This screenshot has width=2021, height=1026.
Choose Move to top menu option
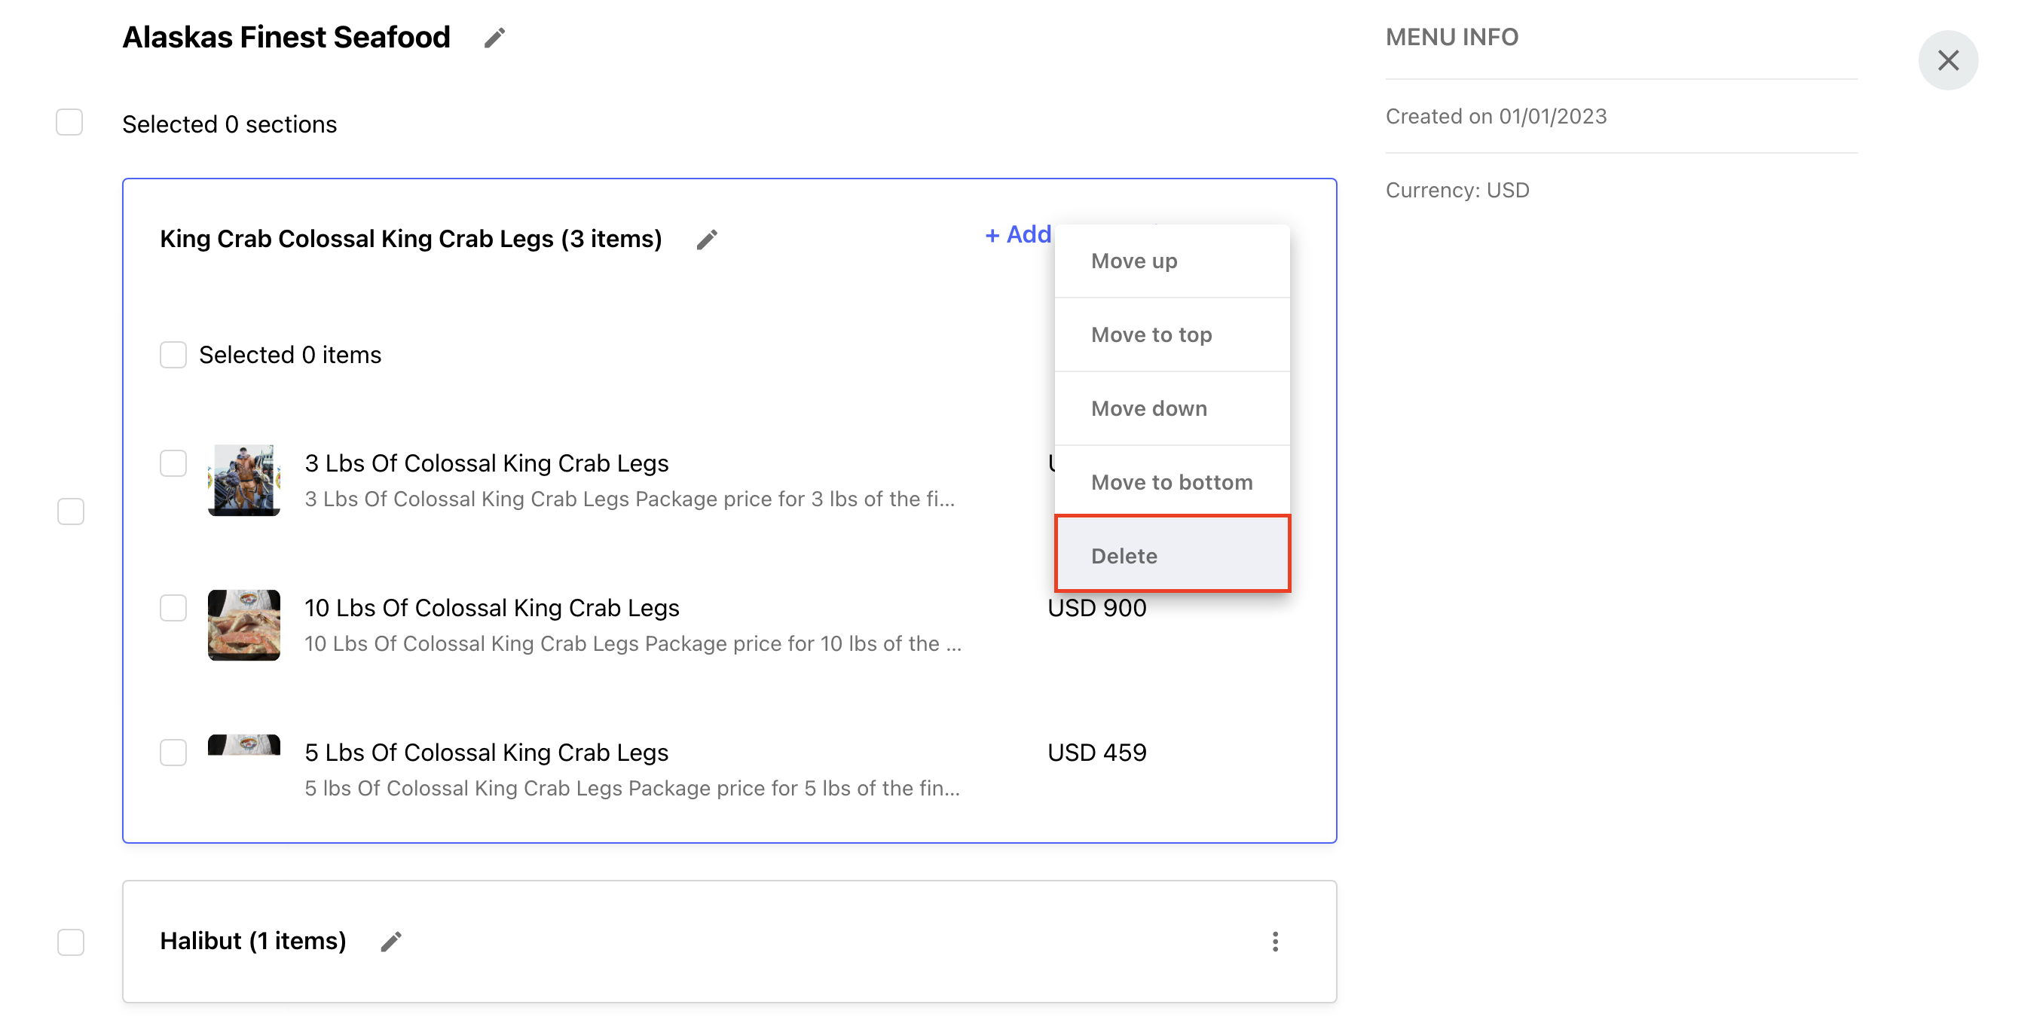[1172, 335]
